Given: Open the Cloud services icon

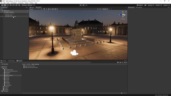Looking at the screenshot, I should (145, 5).
